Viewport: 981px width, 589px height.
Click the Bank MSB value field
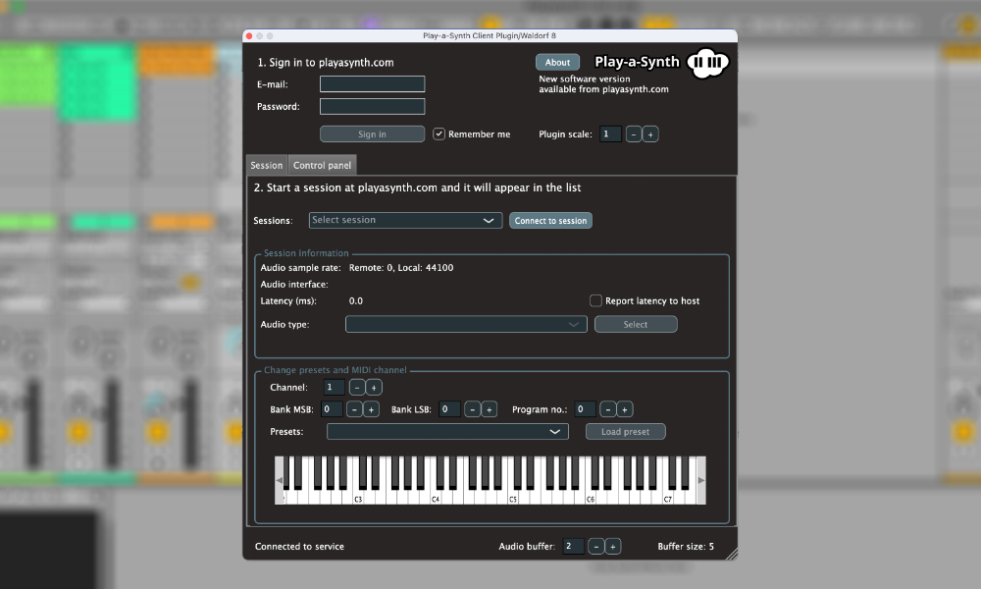(x=332, y=409)
